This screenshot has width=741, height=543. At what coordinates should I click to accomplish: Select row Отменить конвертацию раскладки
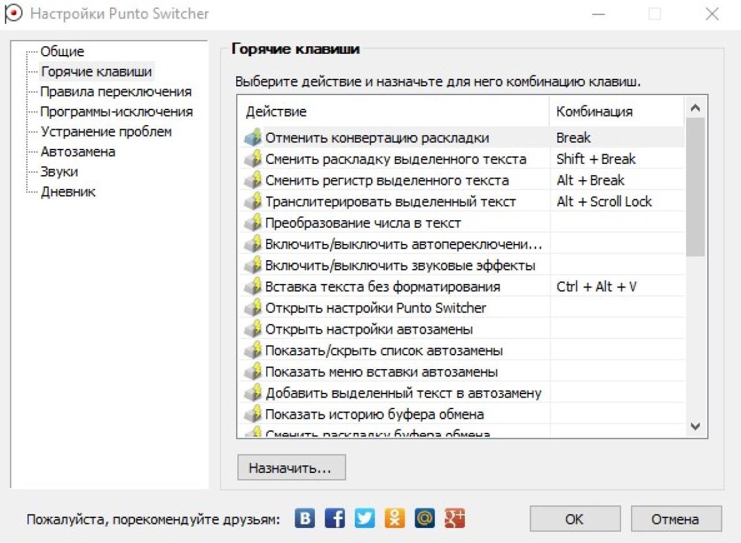(461, 138)
